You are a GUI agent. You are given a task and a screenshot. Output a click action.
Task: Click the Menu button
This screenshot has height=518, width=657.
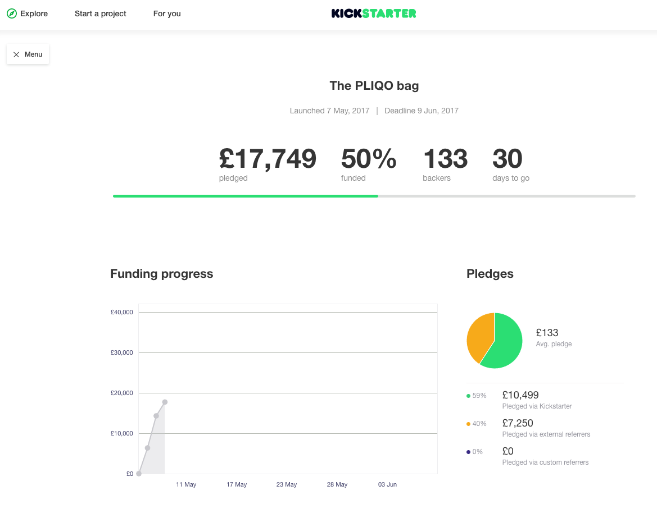(28, 54)
